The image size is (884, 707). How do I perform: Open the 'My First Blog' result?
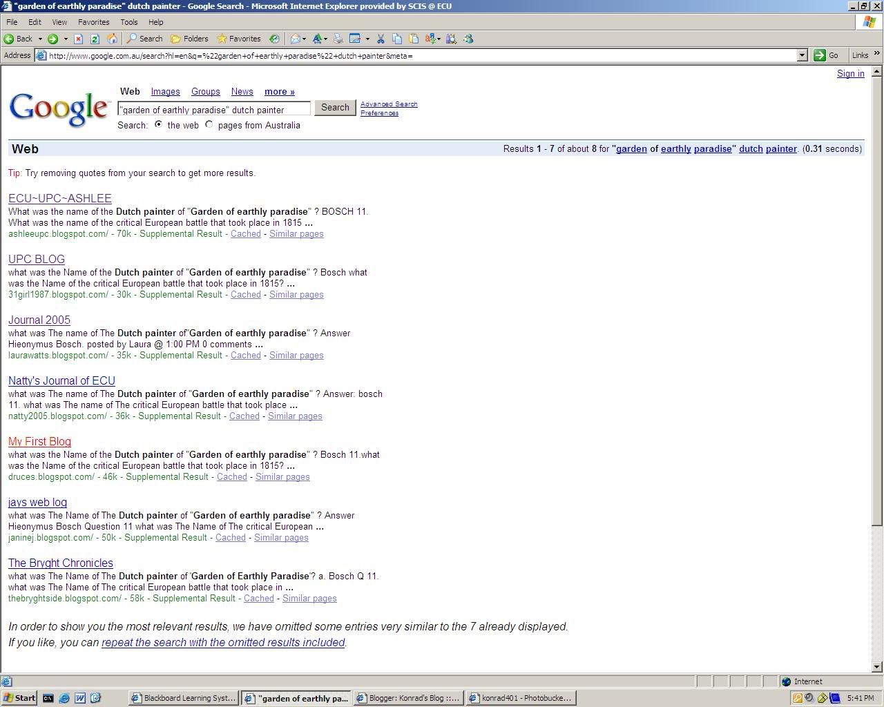point(39,442)
